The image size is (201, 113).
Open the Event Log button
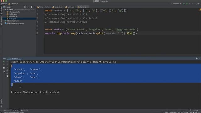193,110
